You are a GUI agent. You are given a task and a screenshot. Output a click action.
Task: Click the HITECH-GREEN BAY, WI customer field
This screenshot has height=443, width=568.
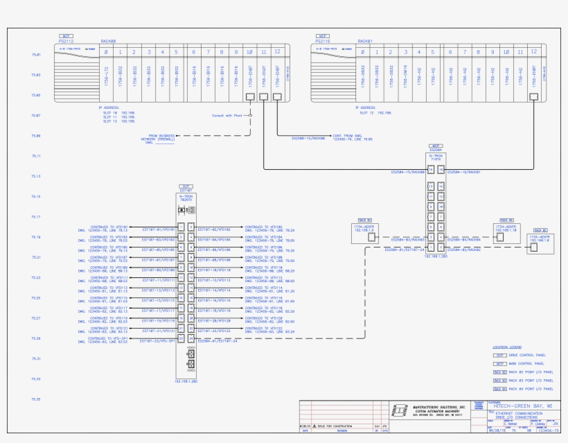(x=523, y=406)
